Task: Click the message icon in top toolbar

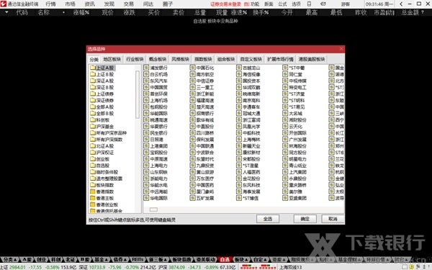Action: click(x=323, y=4)
